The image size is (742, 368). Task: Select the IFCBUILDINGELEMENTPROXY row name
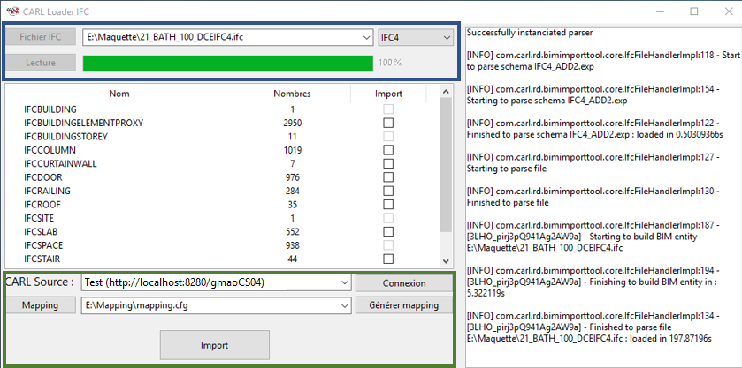(84, 124)
